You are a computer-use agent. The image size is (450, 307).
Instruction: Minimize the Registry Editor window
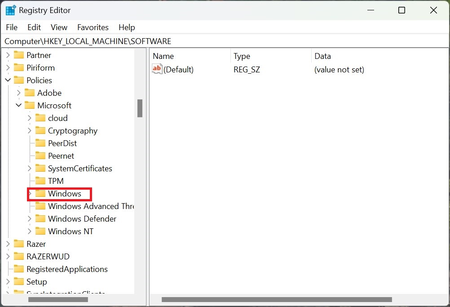371,10
